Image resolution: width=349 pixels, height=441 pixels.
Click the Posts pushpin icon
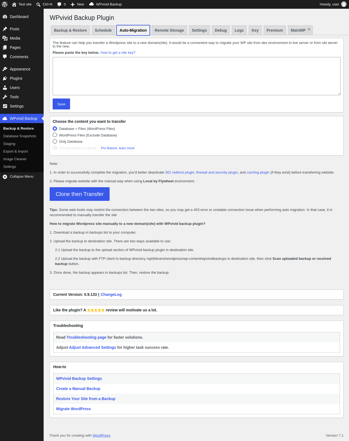pos(5,29)
